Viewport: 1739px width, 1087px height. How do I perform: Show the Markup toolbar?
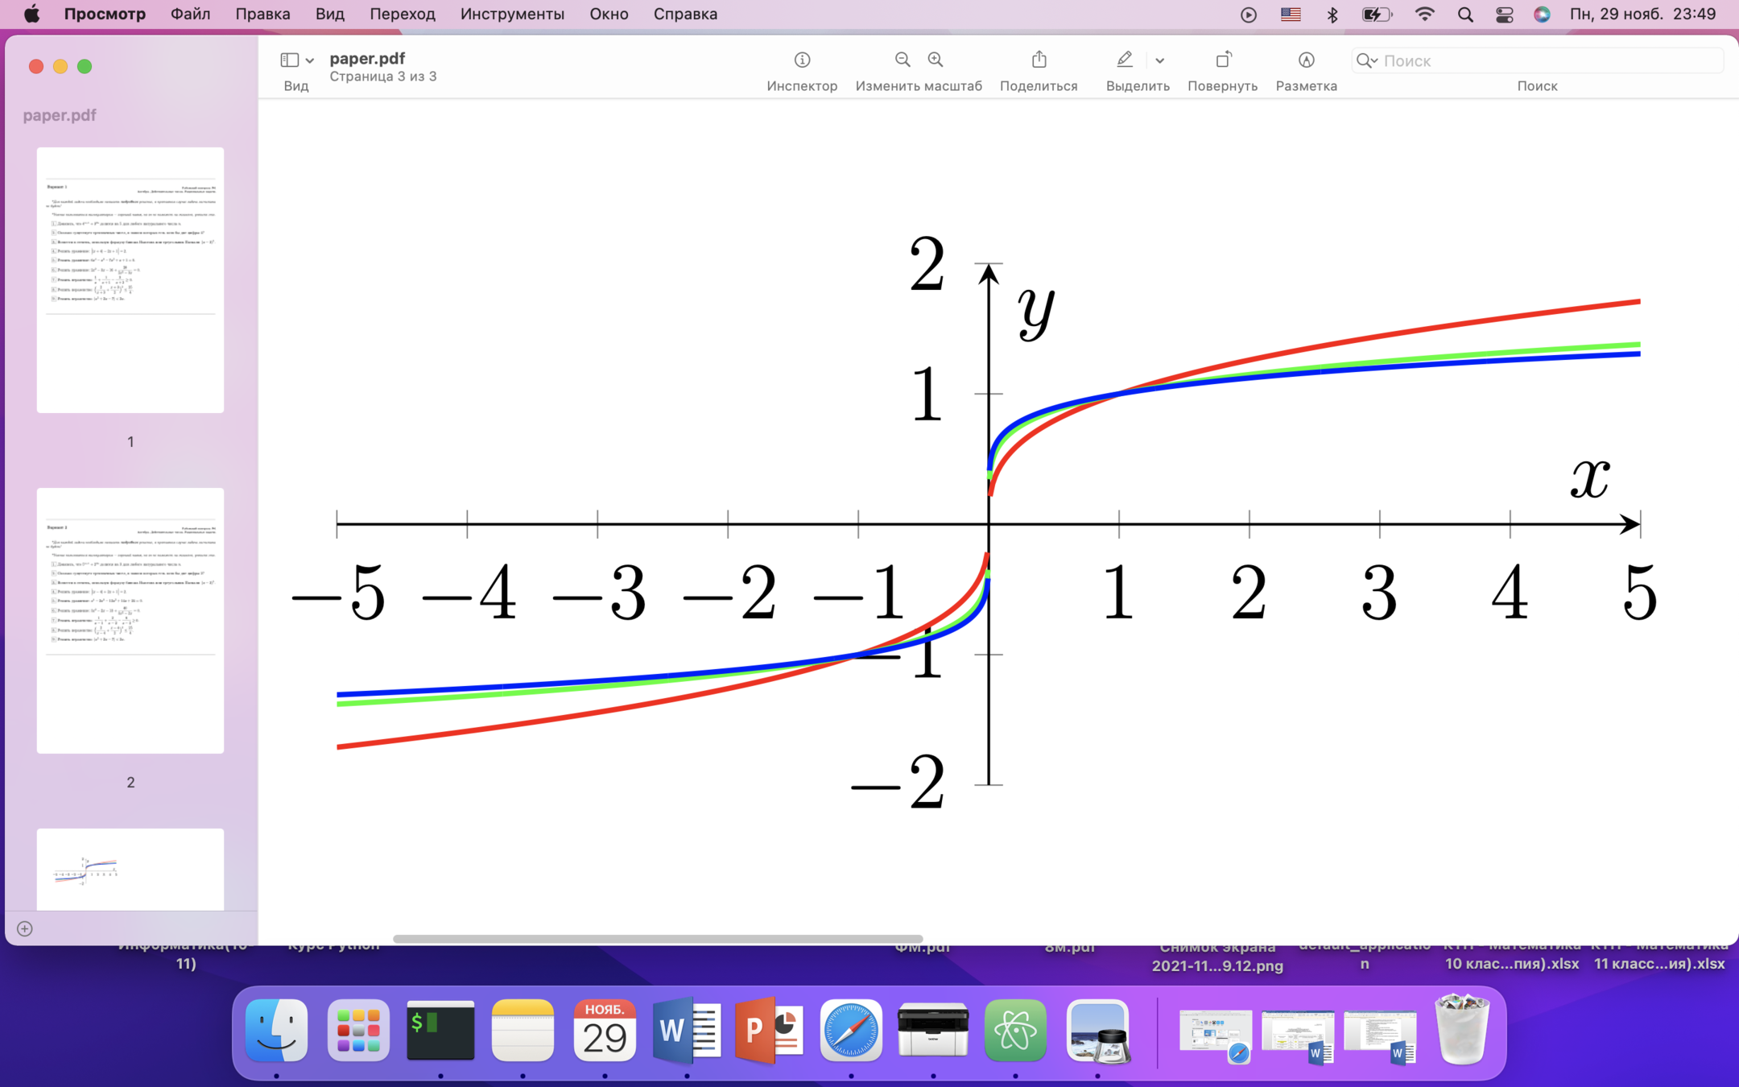tap(1306, 60)
